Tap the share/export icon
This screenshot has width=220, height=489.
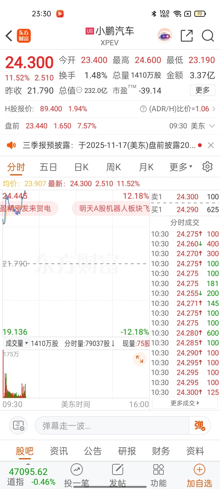pyautogui.click(x=187, y=36)
